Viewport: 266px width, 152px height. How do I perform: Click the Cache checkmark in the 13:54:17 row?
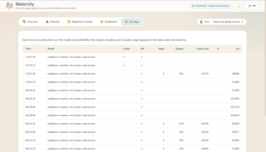[124, 65]
